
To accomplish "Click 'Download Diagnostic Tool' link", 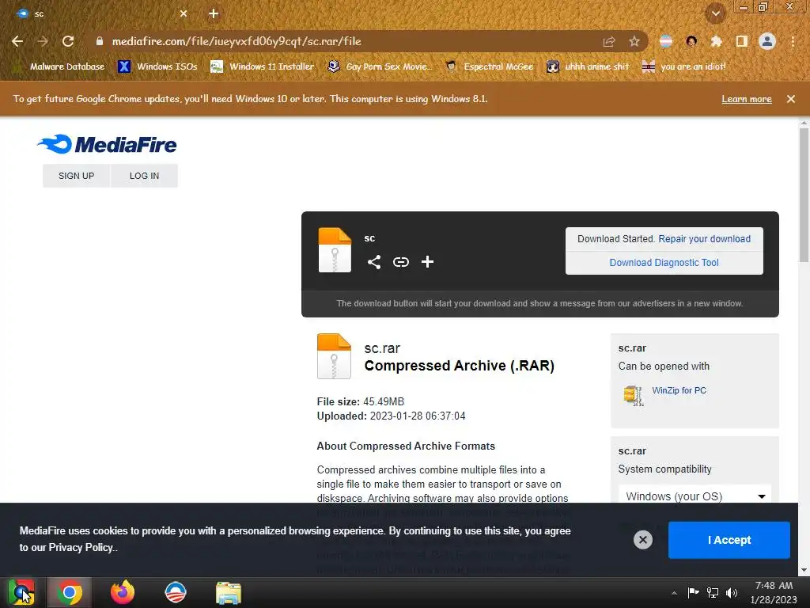I will click(664, 263).
